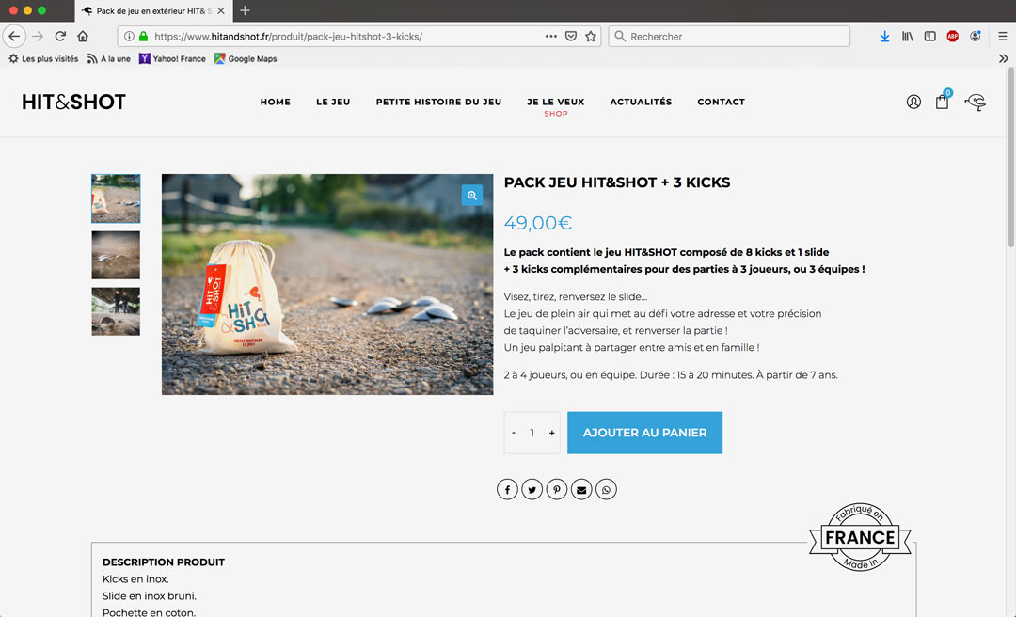Open page actions three-dot menu
Image resolution: width=1016 pixels, height=617 pixels.
coord(550,37)
